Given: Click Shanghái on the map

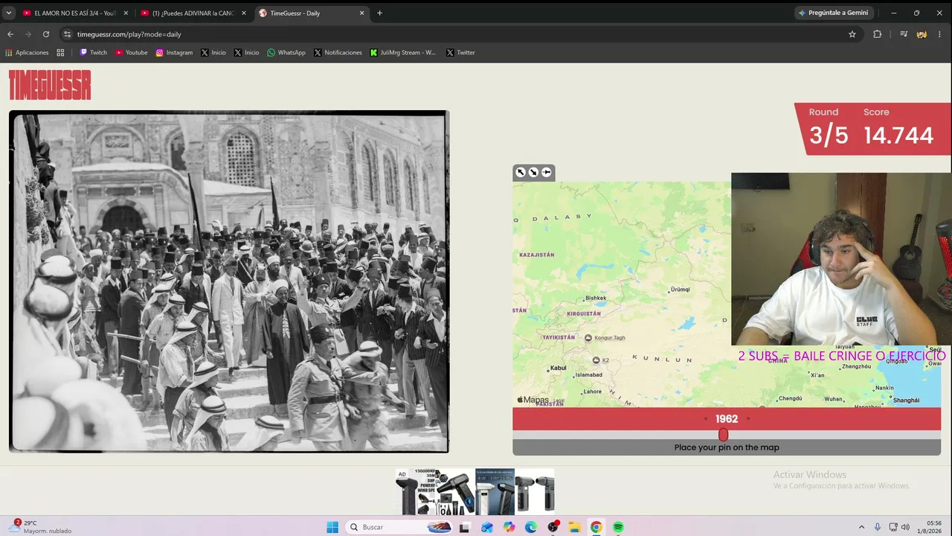Looking at the screenshot, I should (906, 401).
